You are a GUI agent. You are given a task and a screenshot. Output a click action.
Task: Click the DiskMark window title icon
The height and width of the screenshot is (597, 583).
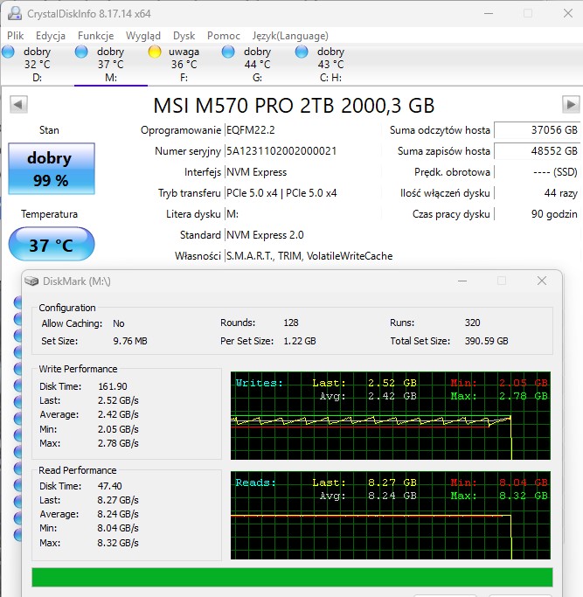[x=32, y=281]
